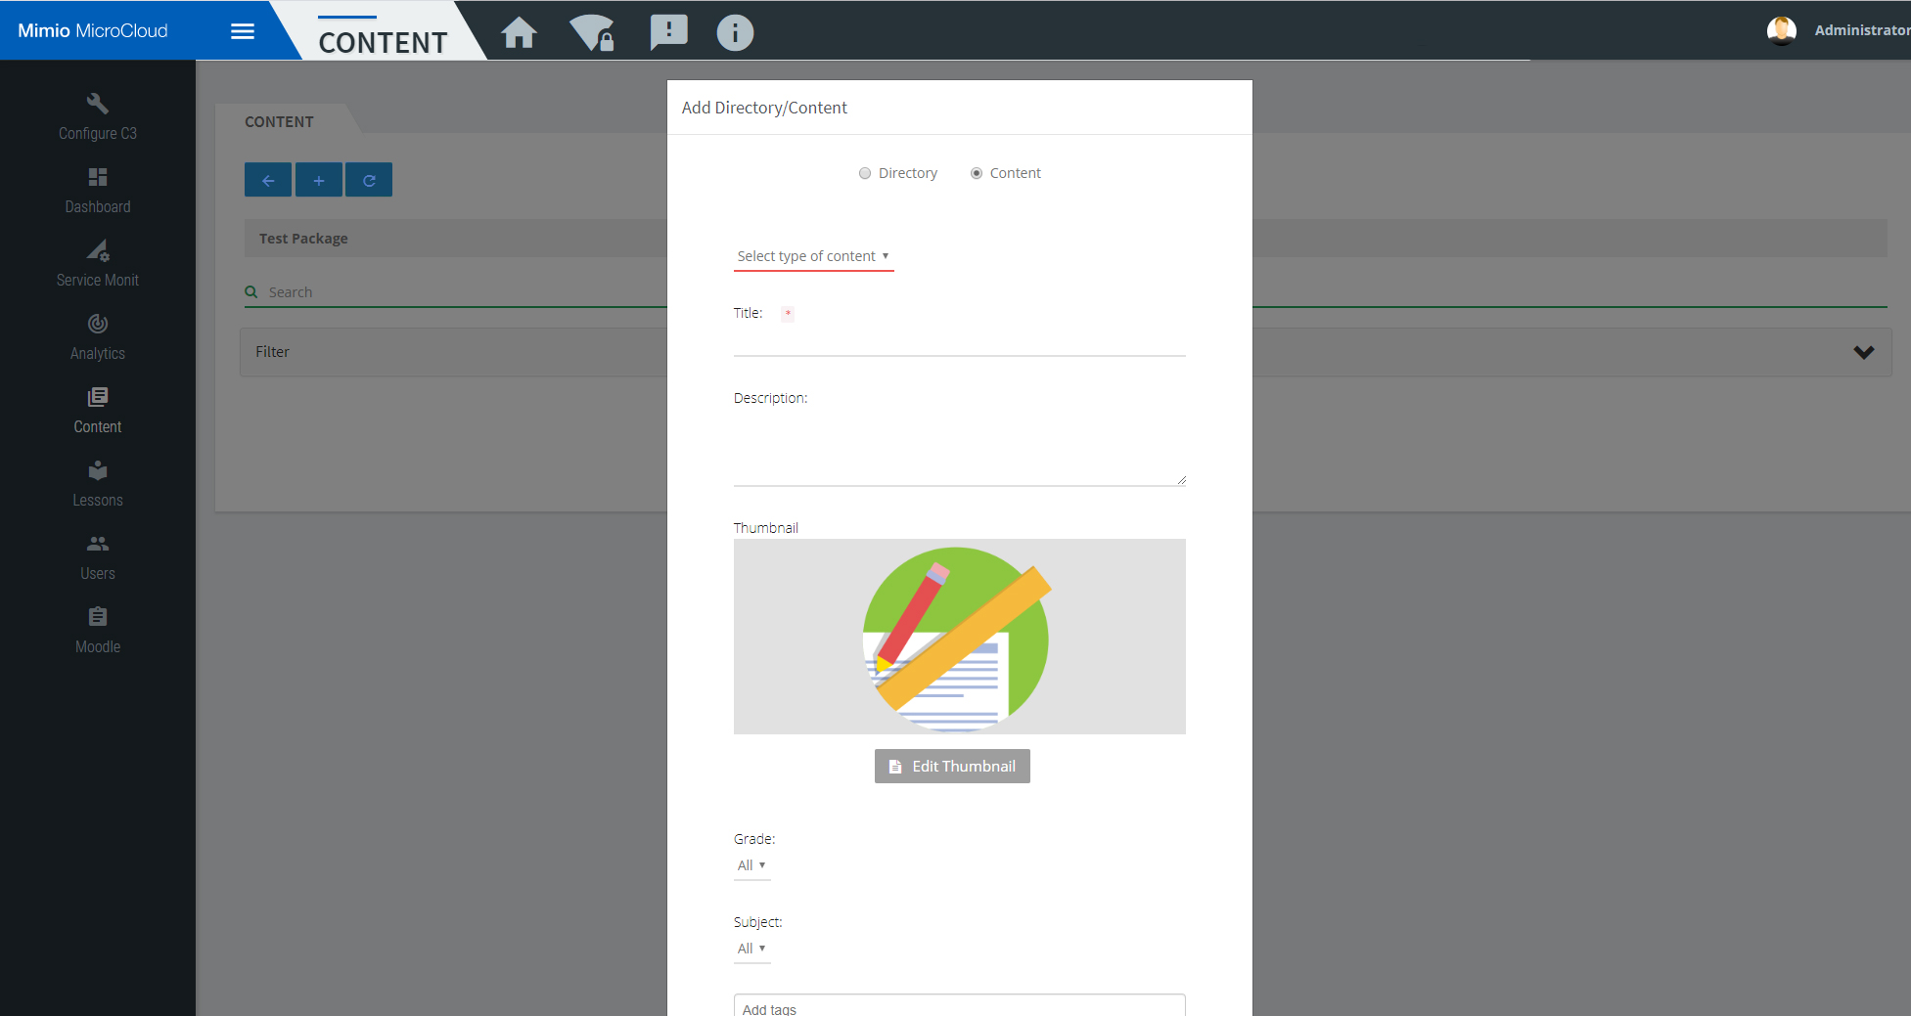This screenshot has width=1911, height=1016.
Task: Click the blue plus add button
Action: coord(319,180)
